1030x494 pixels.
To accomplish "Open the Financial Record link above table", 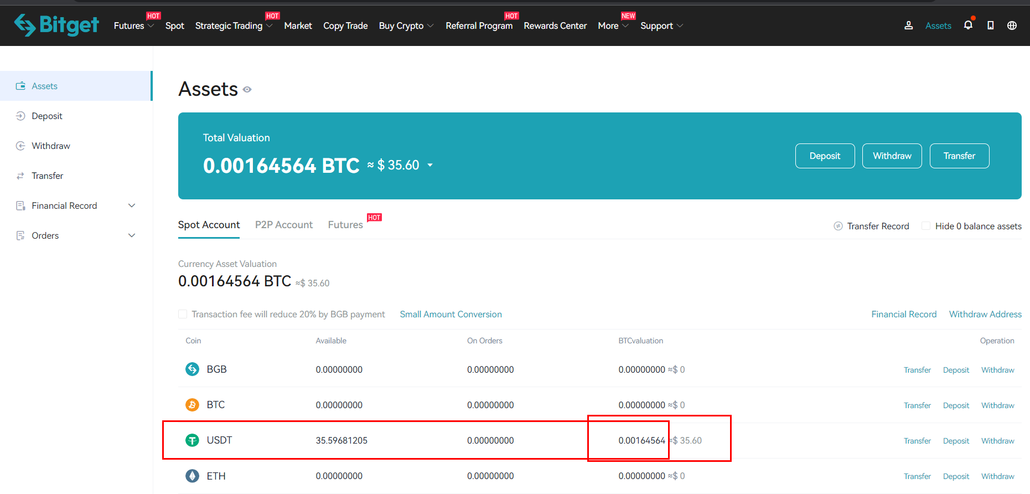I will point(904,314).
